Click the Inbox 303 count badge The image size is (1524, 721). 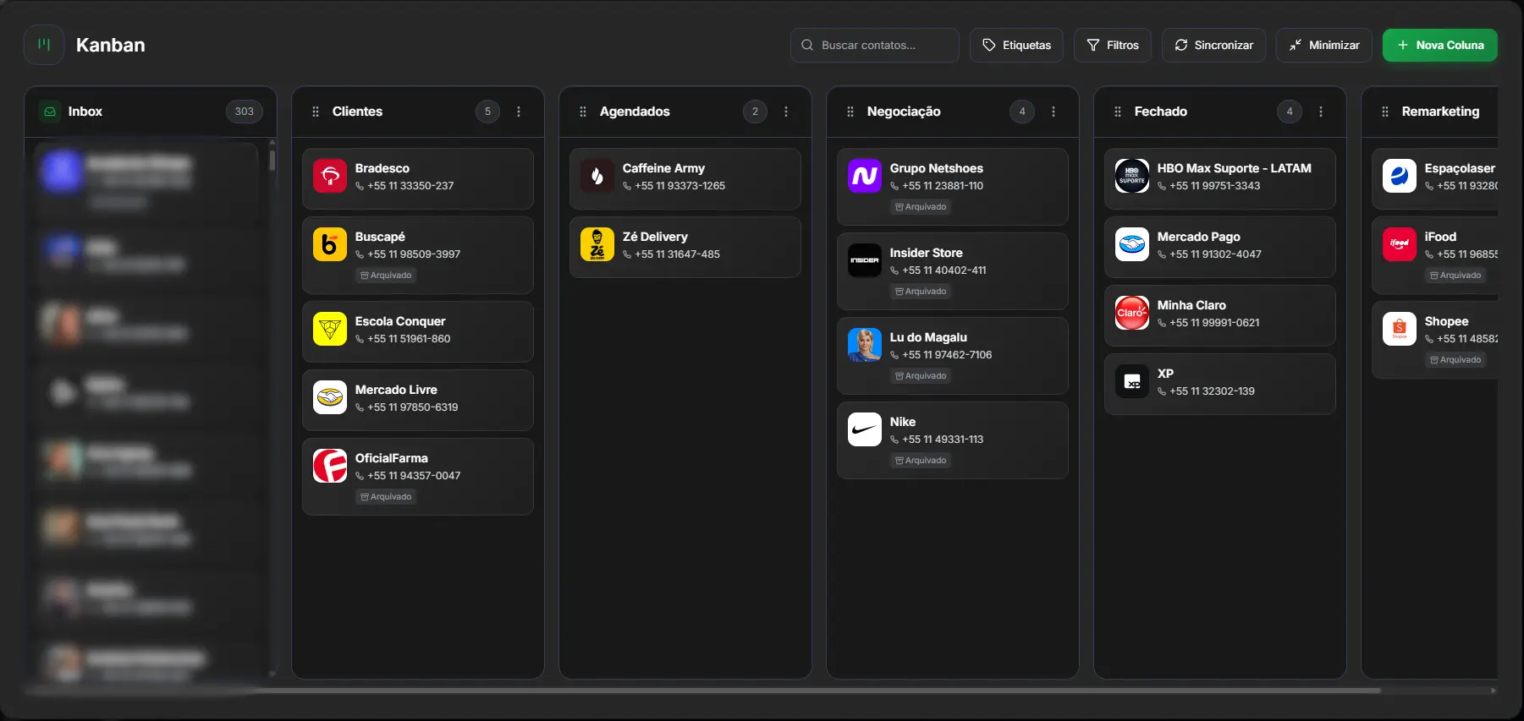(245, 112)
